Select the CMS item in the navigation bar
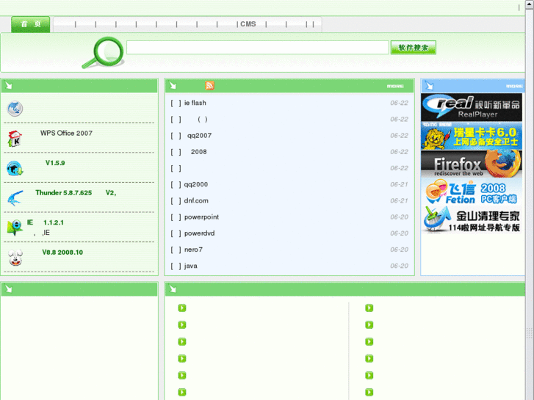This screenshot has height=400, width=534. 248,24
